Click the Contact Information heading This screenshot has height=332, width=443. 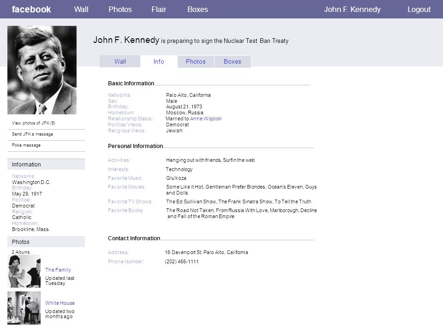134,238
